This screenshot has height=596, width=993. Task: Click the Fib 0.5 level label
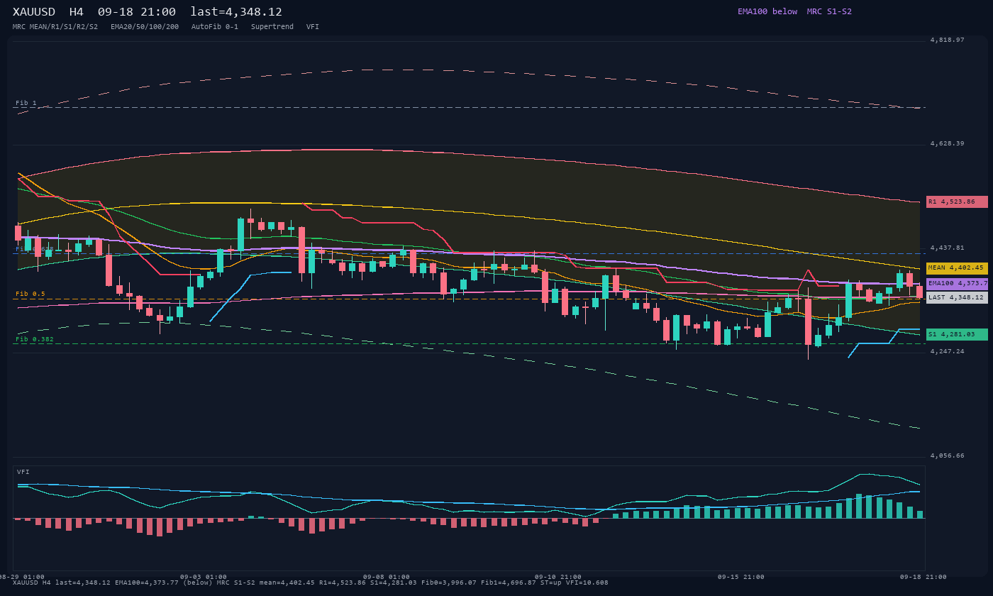30,294
